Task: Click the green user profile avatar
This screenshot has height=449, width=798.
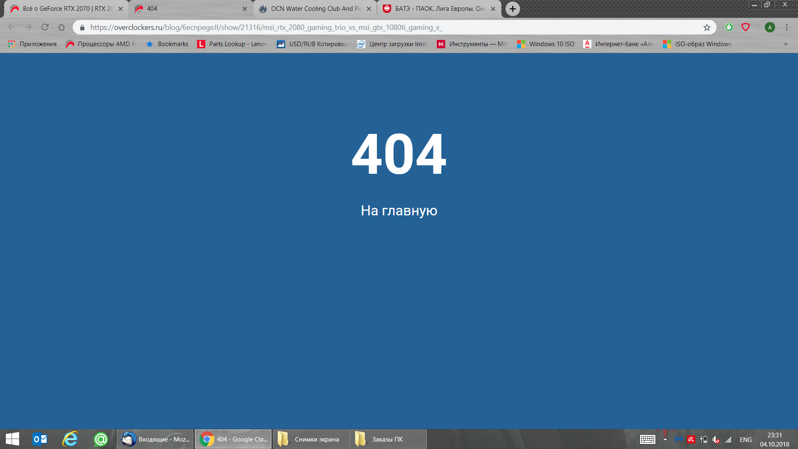Action: point(770,27)
